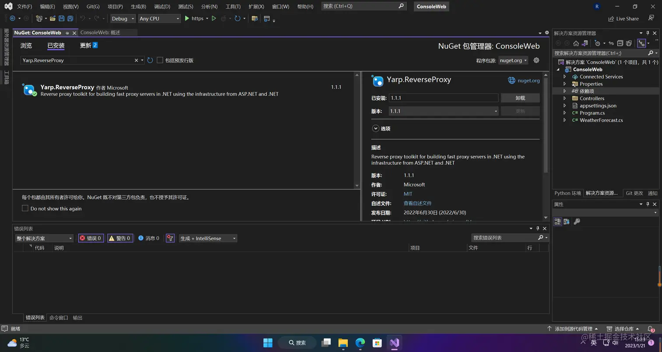Viewport: 662px width, 352px height.
Task: Switch to the Updates (更新) NuGet tab
Action: pyautogui.click(x=88, y=46)
